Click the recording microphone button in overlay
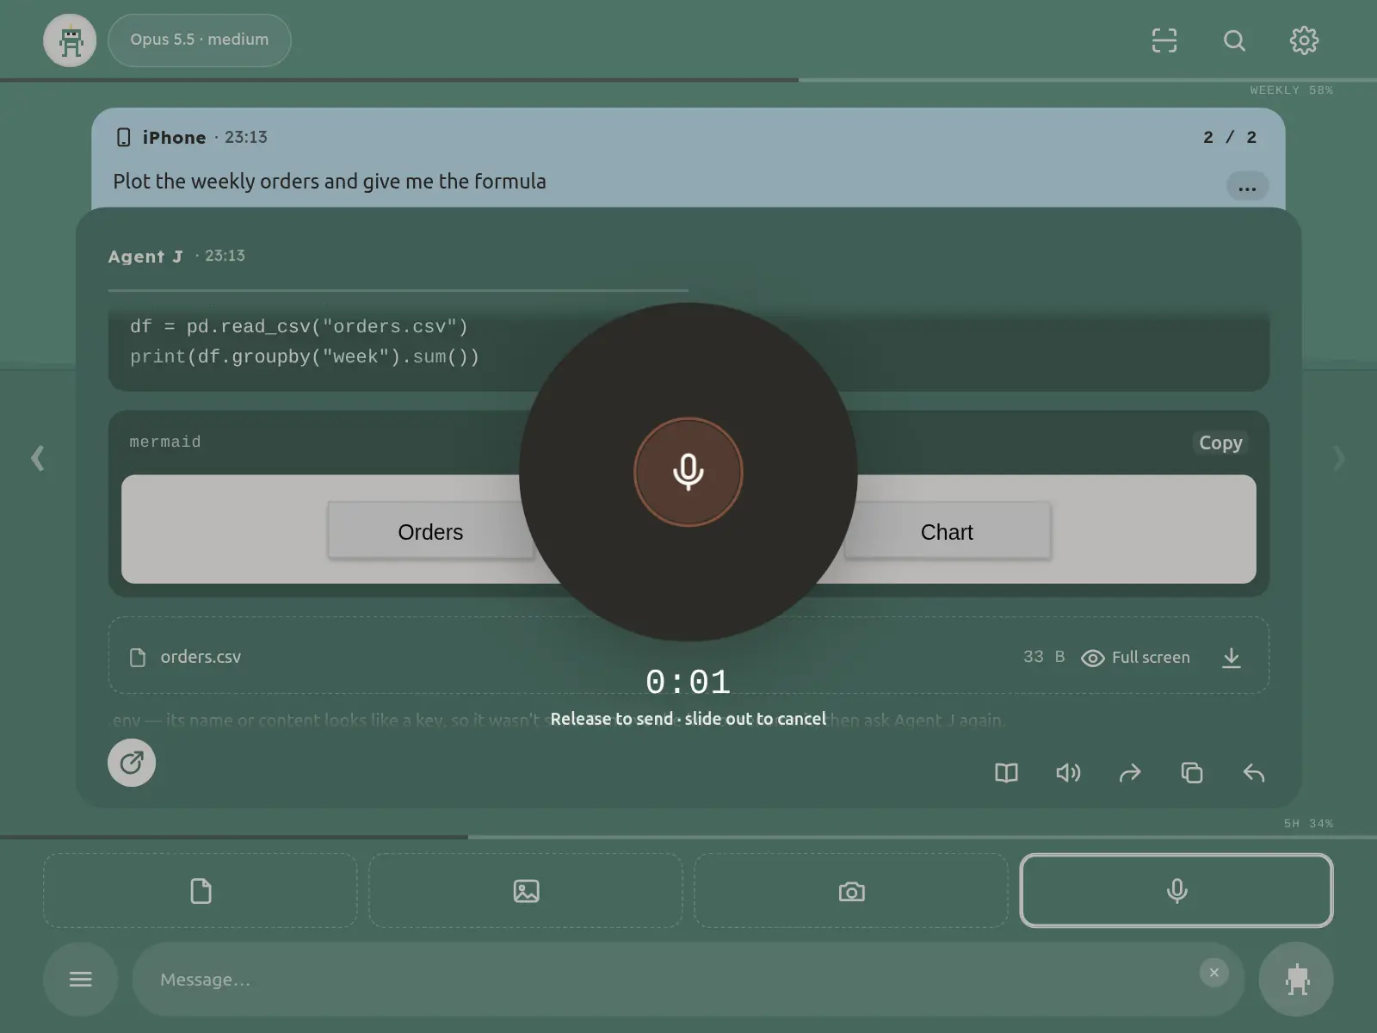Screen dimensions: 1377x1033 click(x=688, y=472)
